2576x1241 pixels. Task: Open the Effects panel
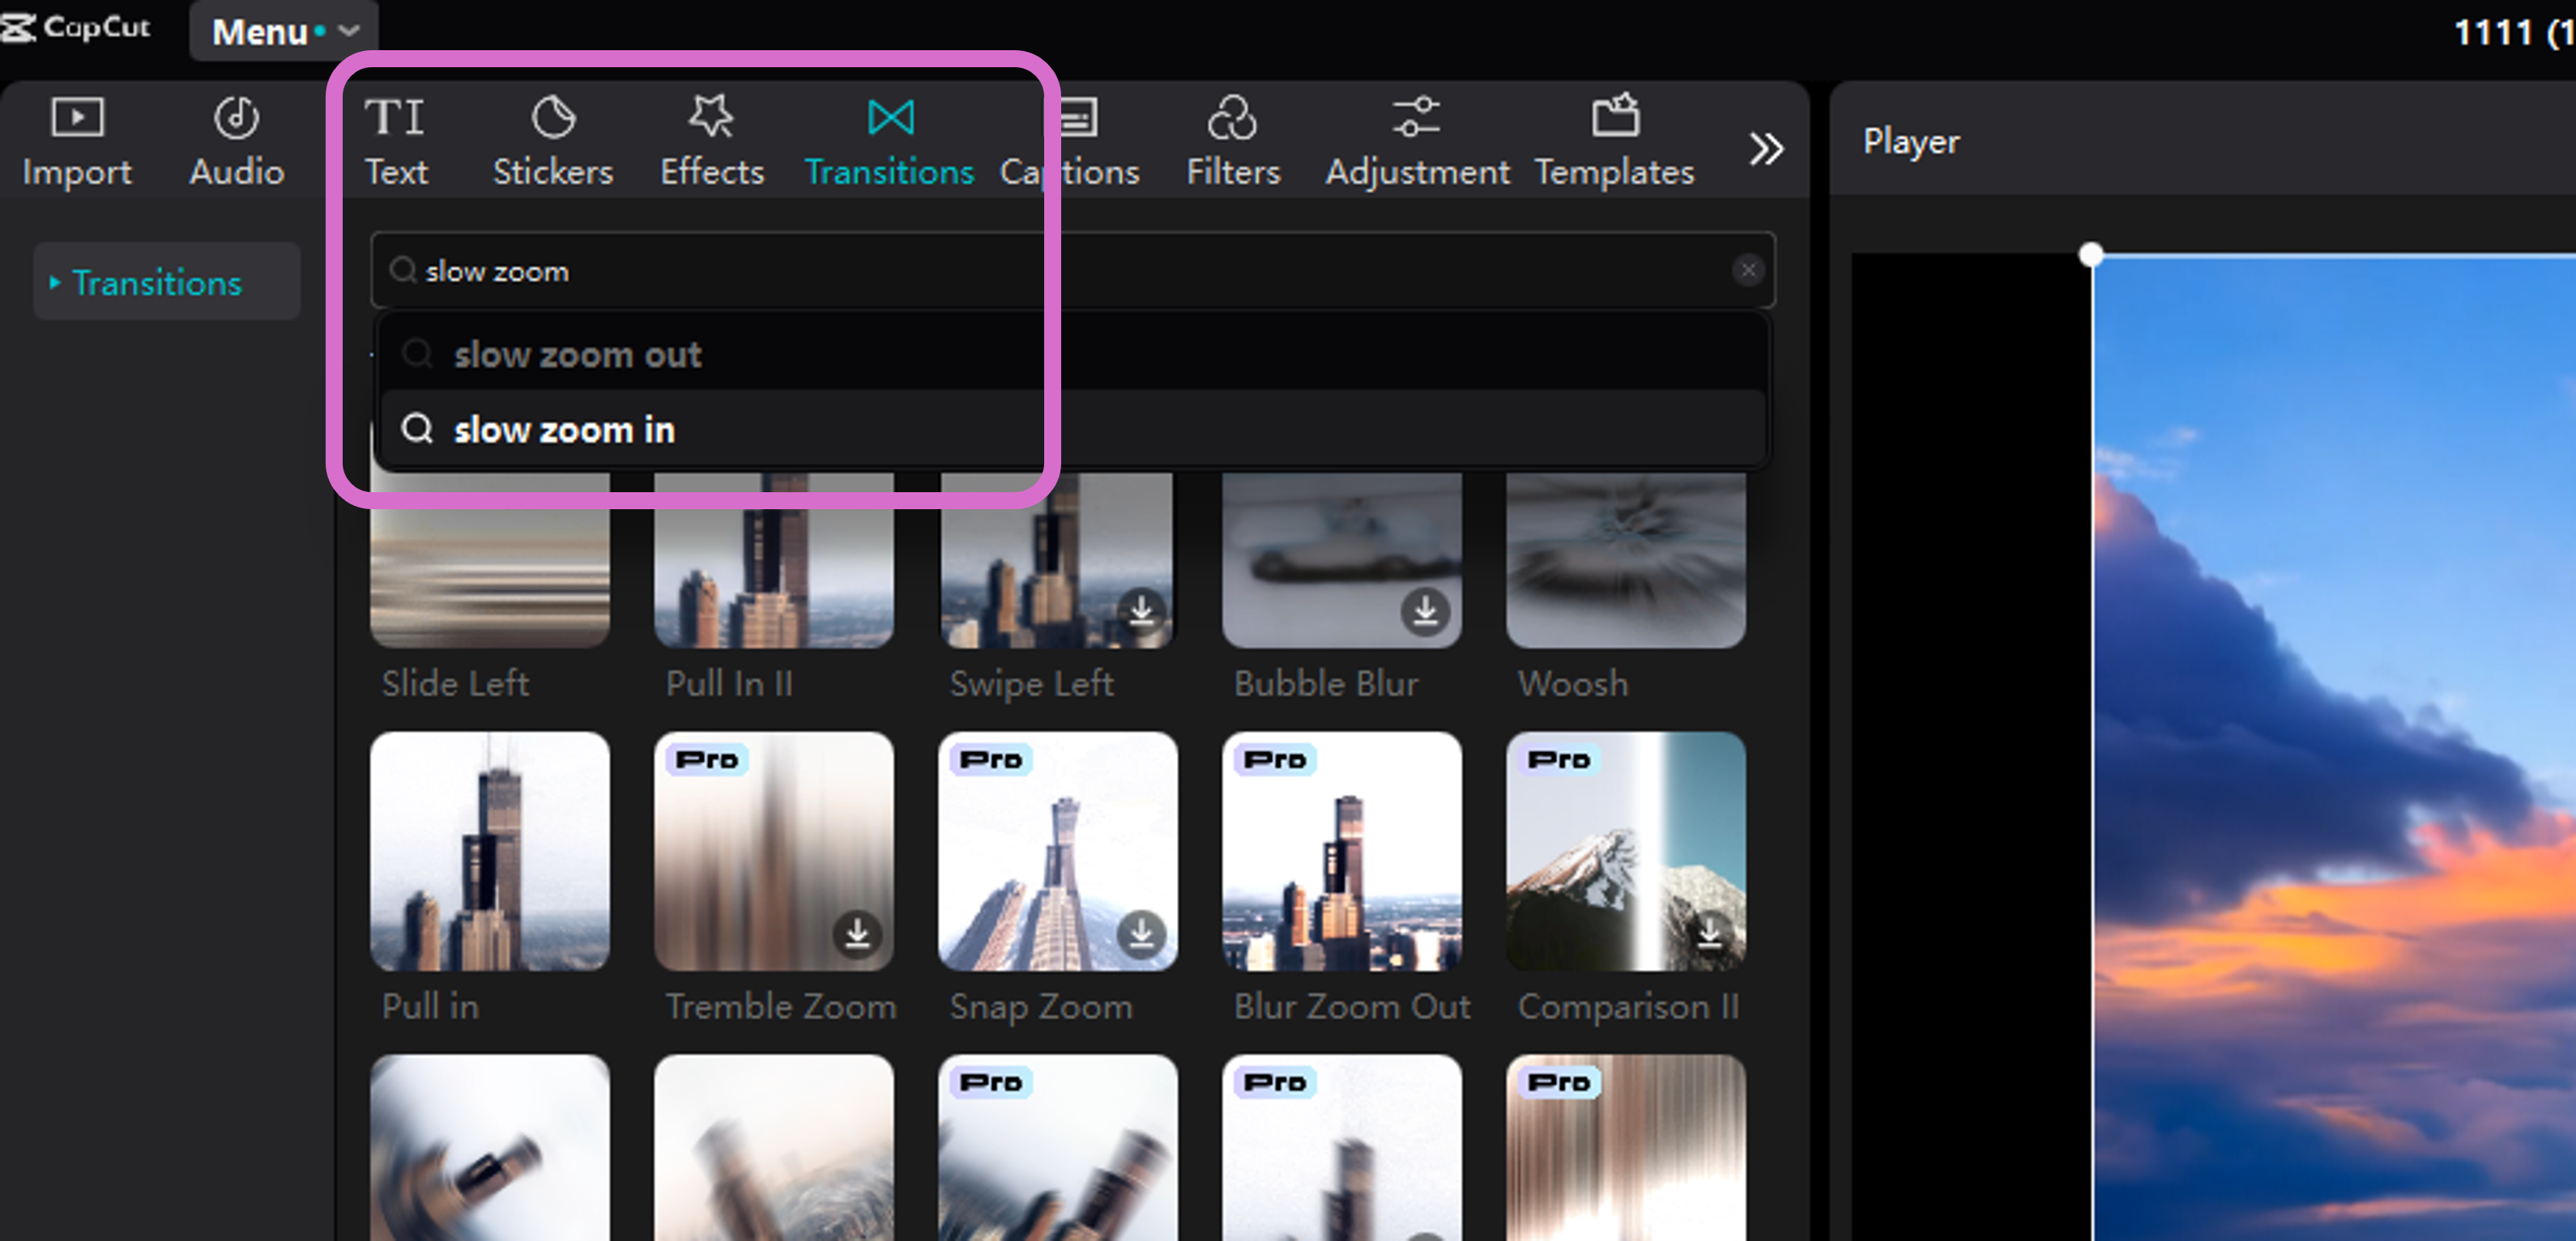[x=712, y=142]
